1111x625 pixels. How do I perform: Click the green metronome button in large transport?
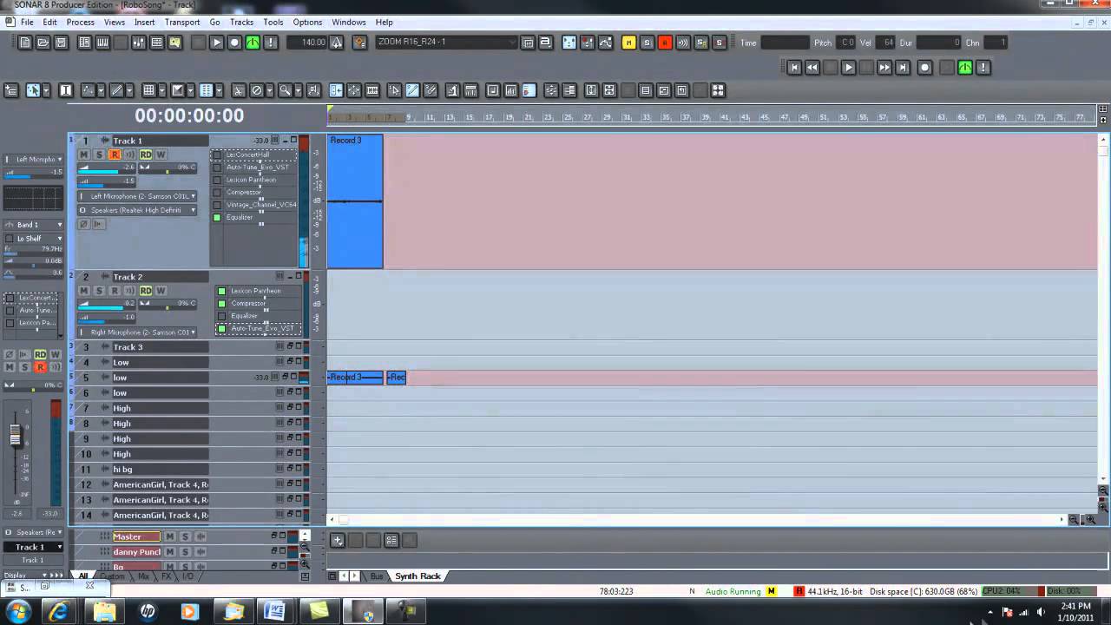(965, 67)
